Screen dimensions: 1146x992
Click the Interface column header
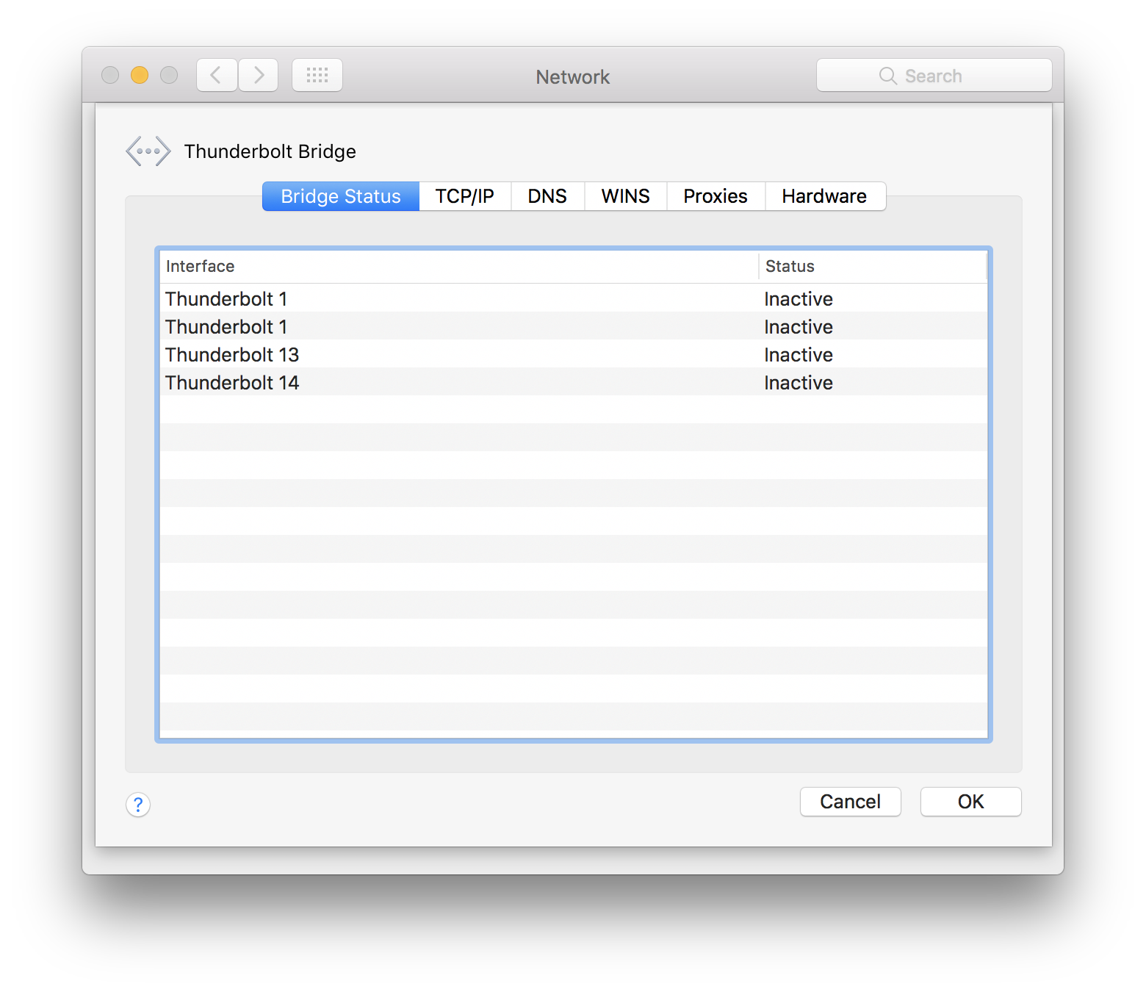[x=459, y=267]
